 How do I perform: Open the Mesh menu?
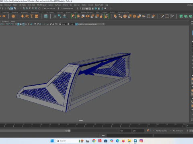tap(15, 5)
